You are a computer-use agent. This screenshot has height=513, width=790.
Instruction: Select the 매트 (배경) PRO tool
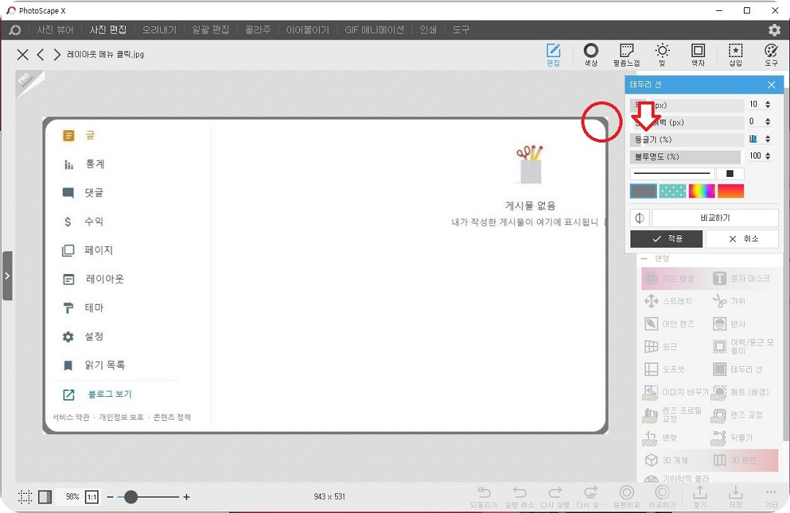coord(740,392)
